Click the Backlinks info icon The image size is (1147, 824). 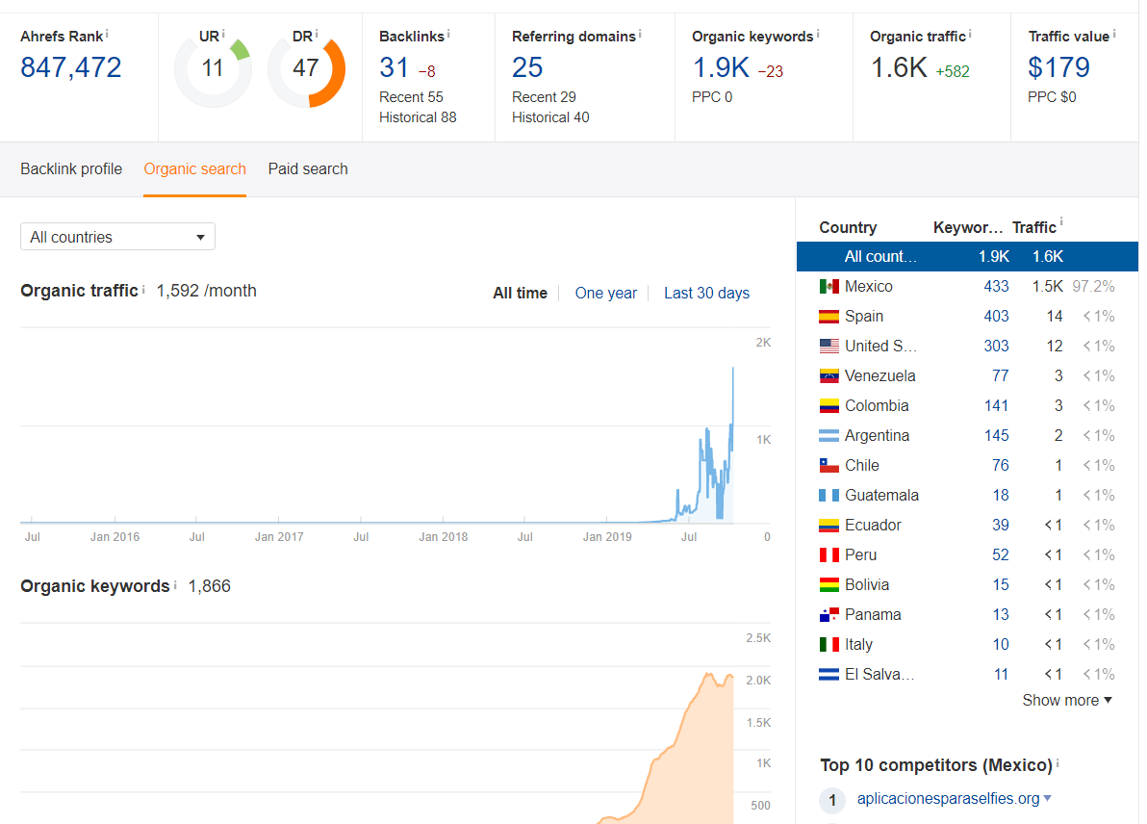point(448,33)
